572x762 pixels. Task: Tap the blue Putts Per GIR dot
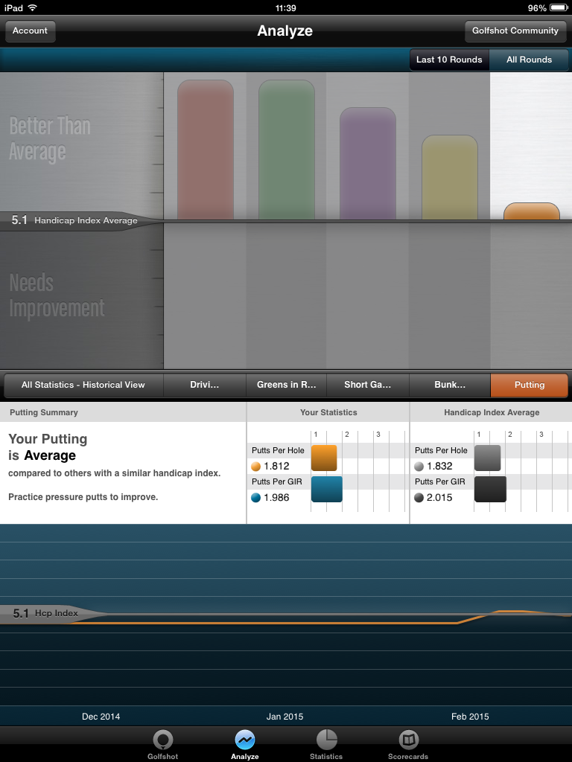coord(256,498)
